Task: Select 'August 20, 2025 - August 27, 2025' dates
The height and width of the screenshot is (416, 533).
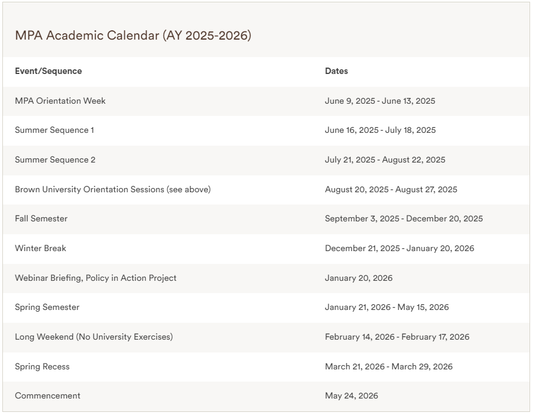Action: 391,189
